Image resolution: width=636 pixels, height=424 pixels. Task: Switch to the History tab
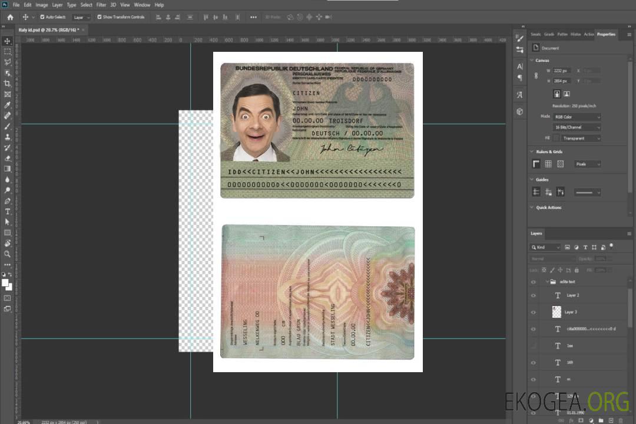pyautogui.click(x=575, y=34)
